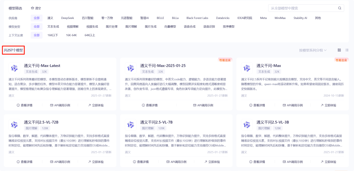Screen dimensions: 354x171
Task: Filter suppliers by 智谱AI
Action: 145,18
